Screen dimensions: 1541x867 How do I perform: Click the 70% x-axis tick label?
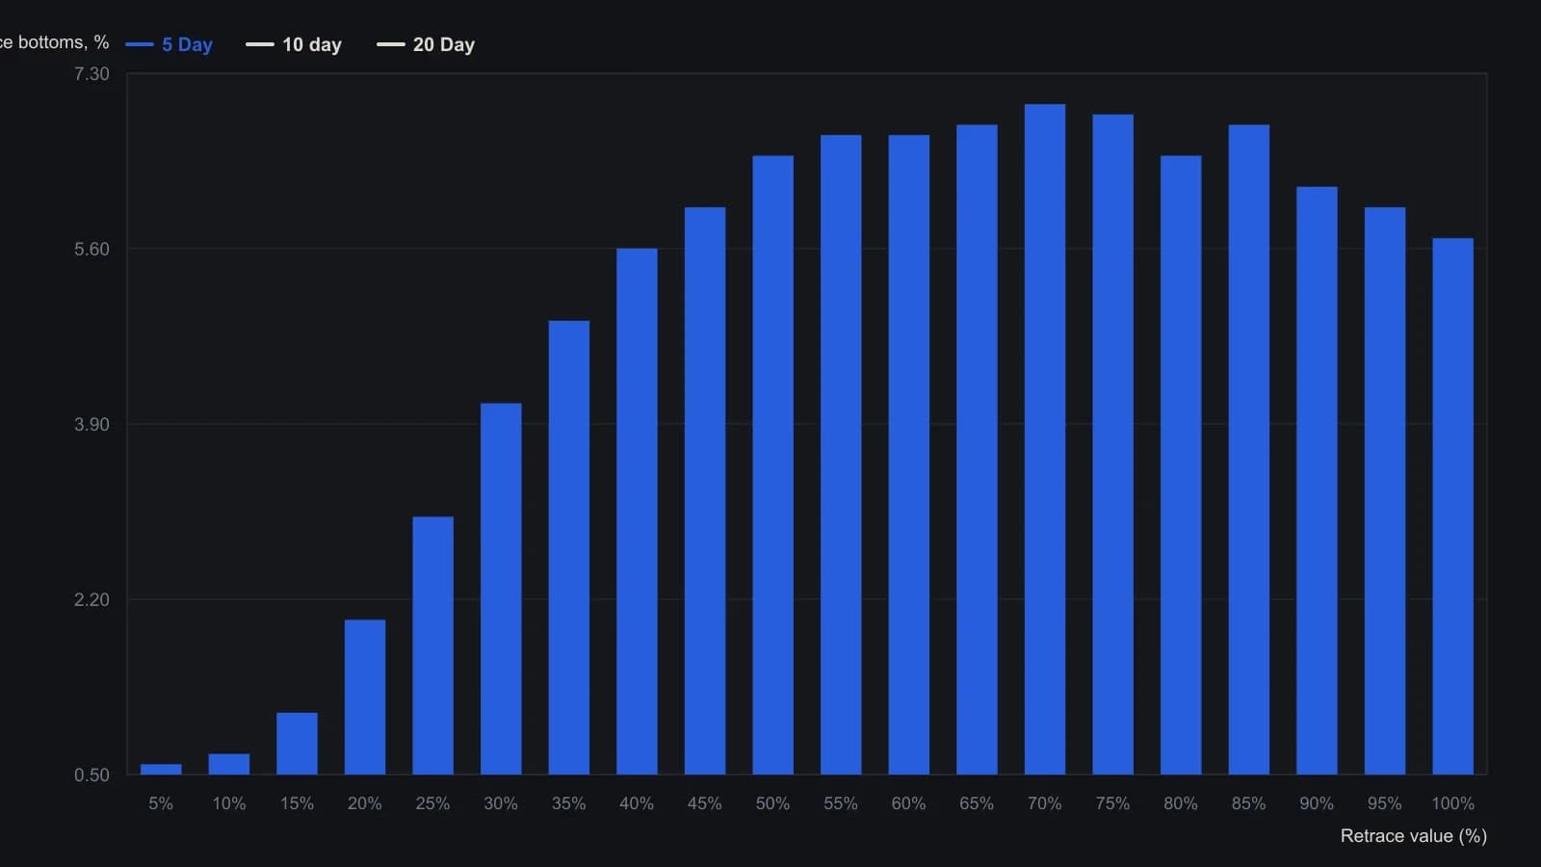tap(1045, 803)
